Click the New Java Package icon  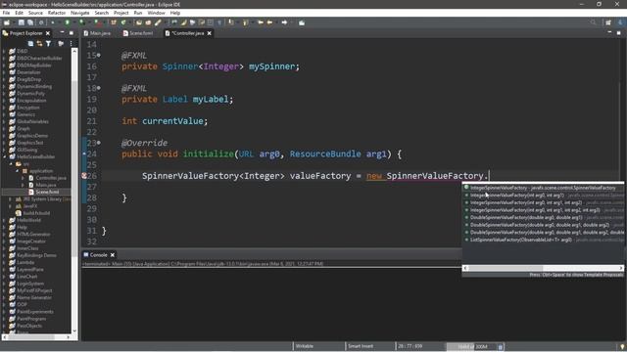114,22
